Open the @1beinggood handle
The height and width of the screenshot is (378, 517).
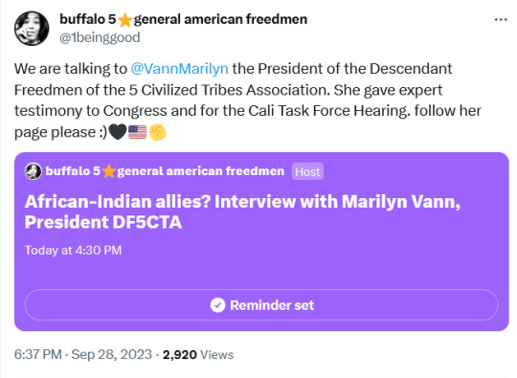tap(100, 37)
